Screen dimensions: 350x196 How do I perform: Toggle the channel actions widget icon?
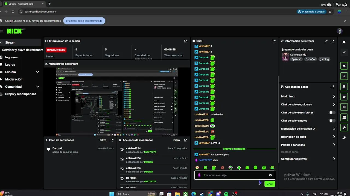344,117
